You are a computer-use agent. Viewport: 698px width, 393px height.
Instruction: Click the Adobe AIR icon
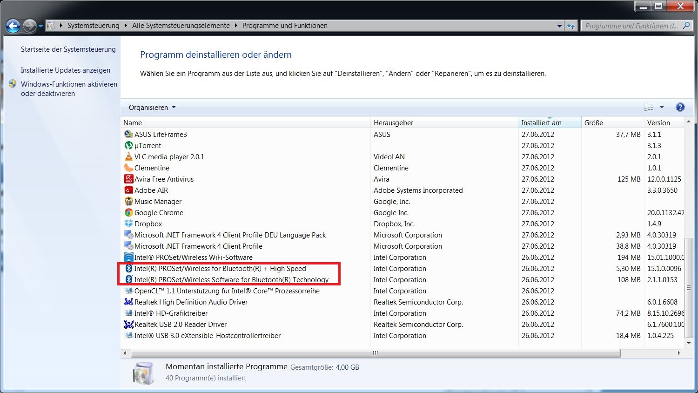click(129, 190)
